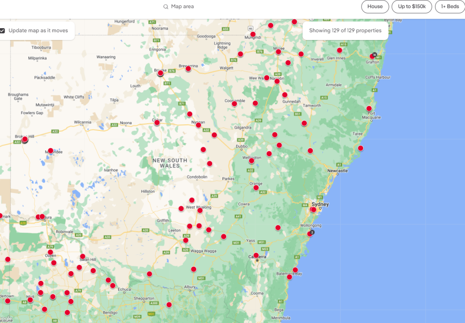Select the red marker at Bourke
This screenshot has width=465, height=323.
click(x=160, y=73)
